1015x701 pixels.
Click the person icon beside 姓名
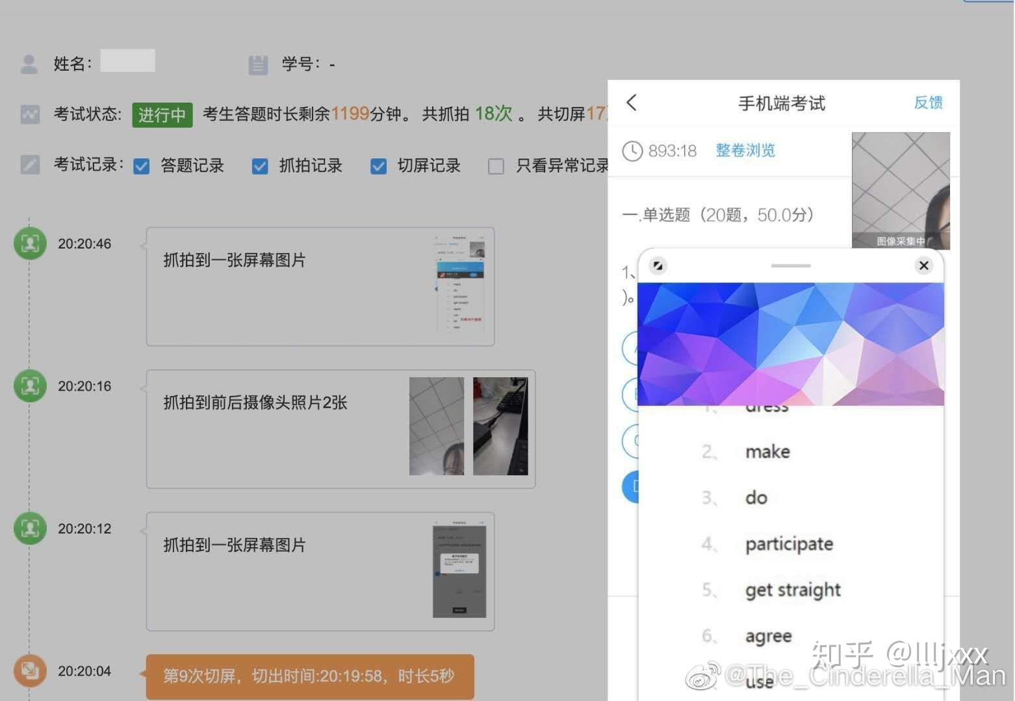coord(29,64)
